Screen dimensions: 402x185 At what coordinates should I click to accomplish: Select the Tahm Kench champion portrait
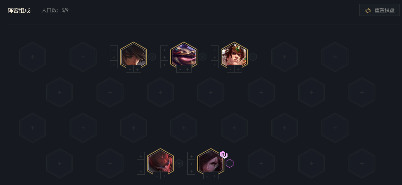pos(184,55)
